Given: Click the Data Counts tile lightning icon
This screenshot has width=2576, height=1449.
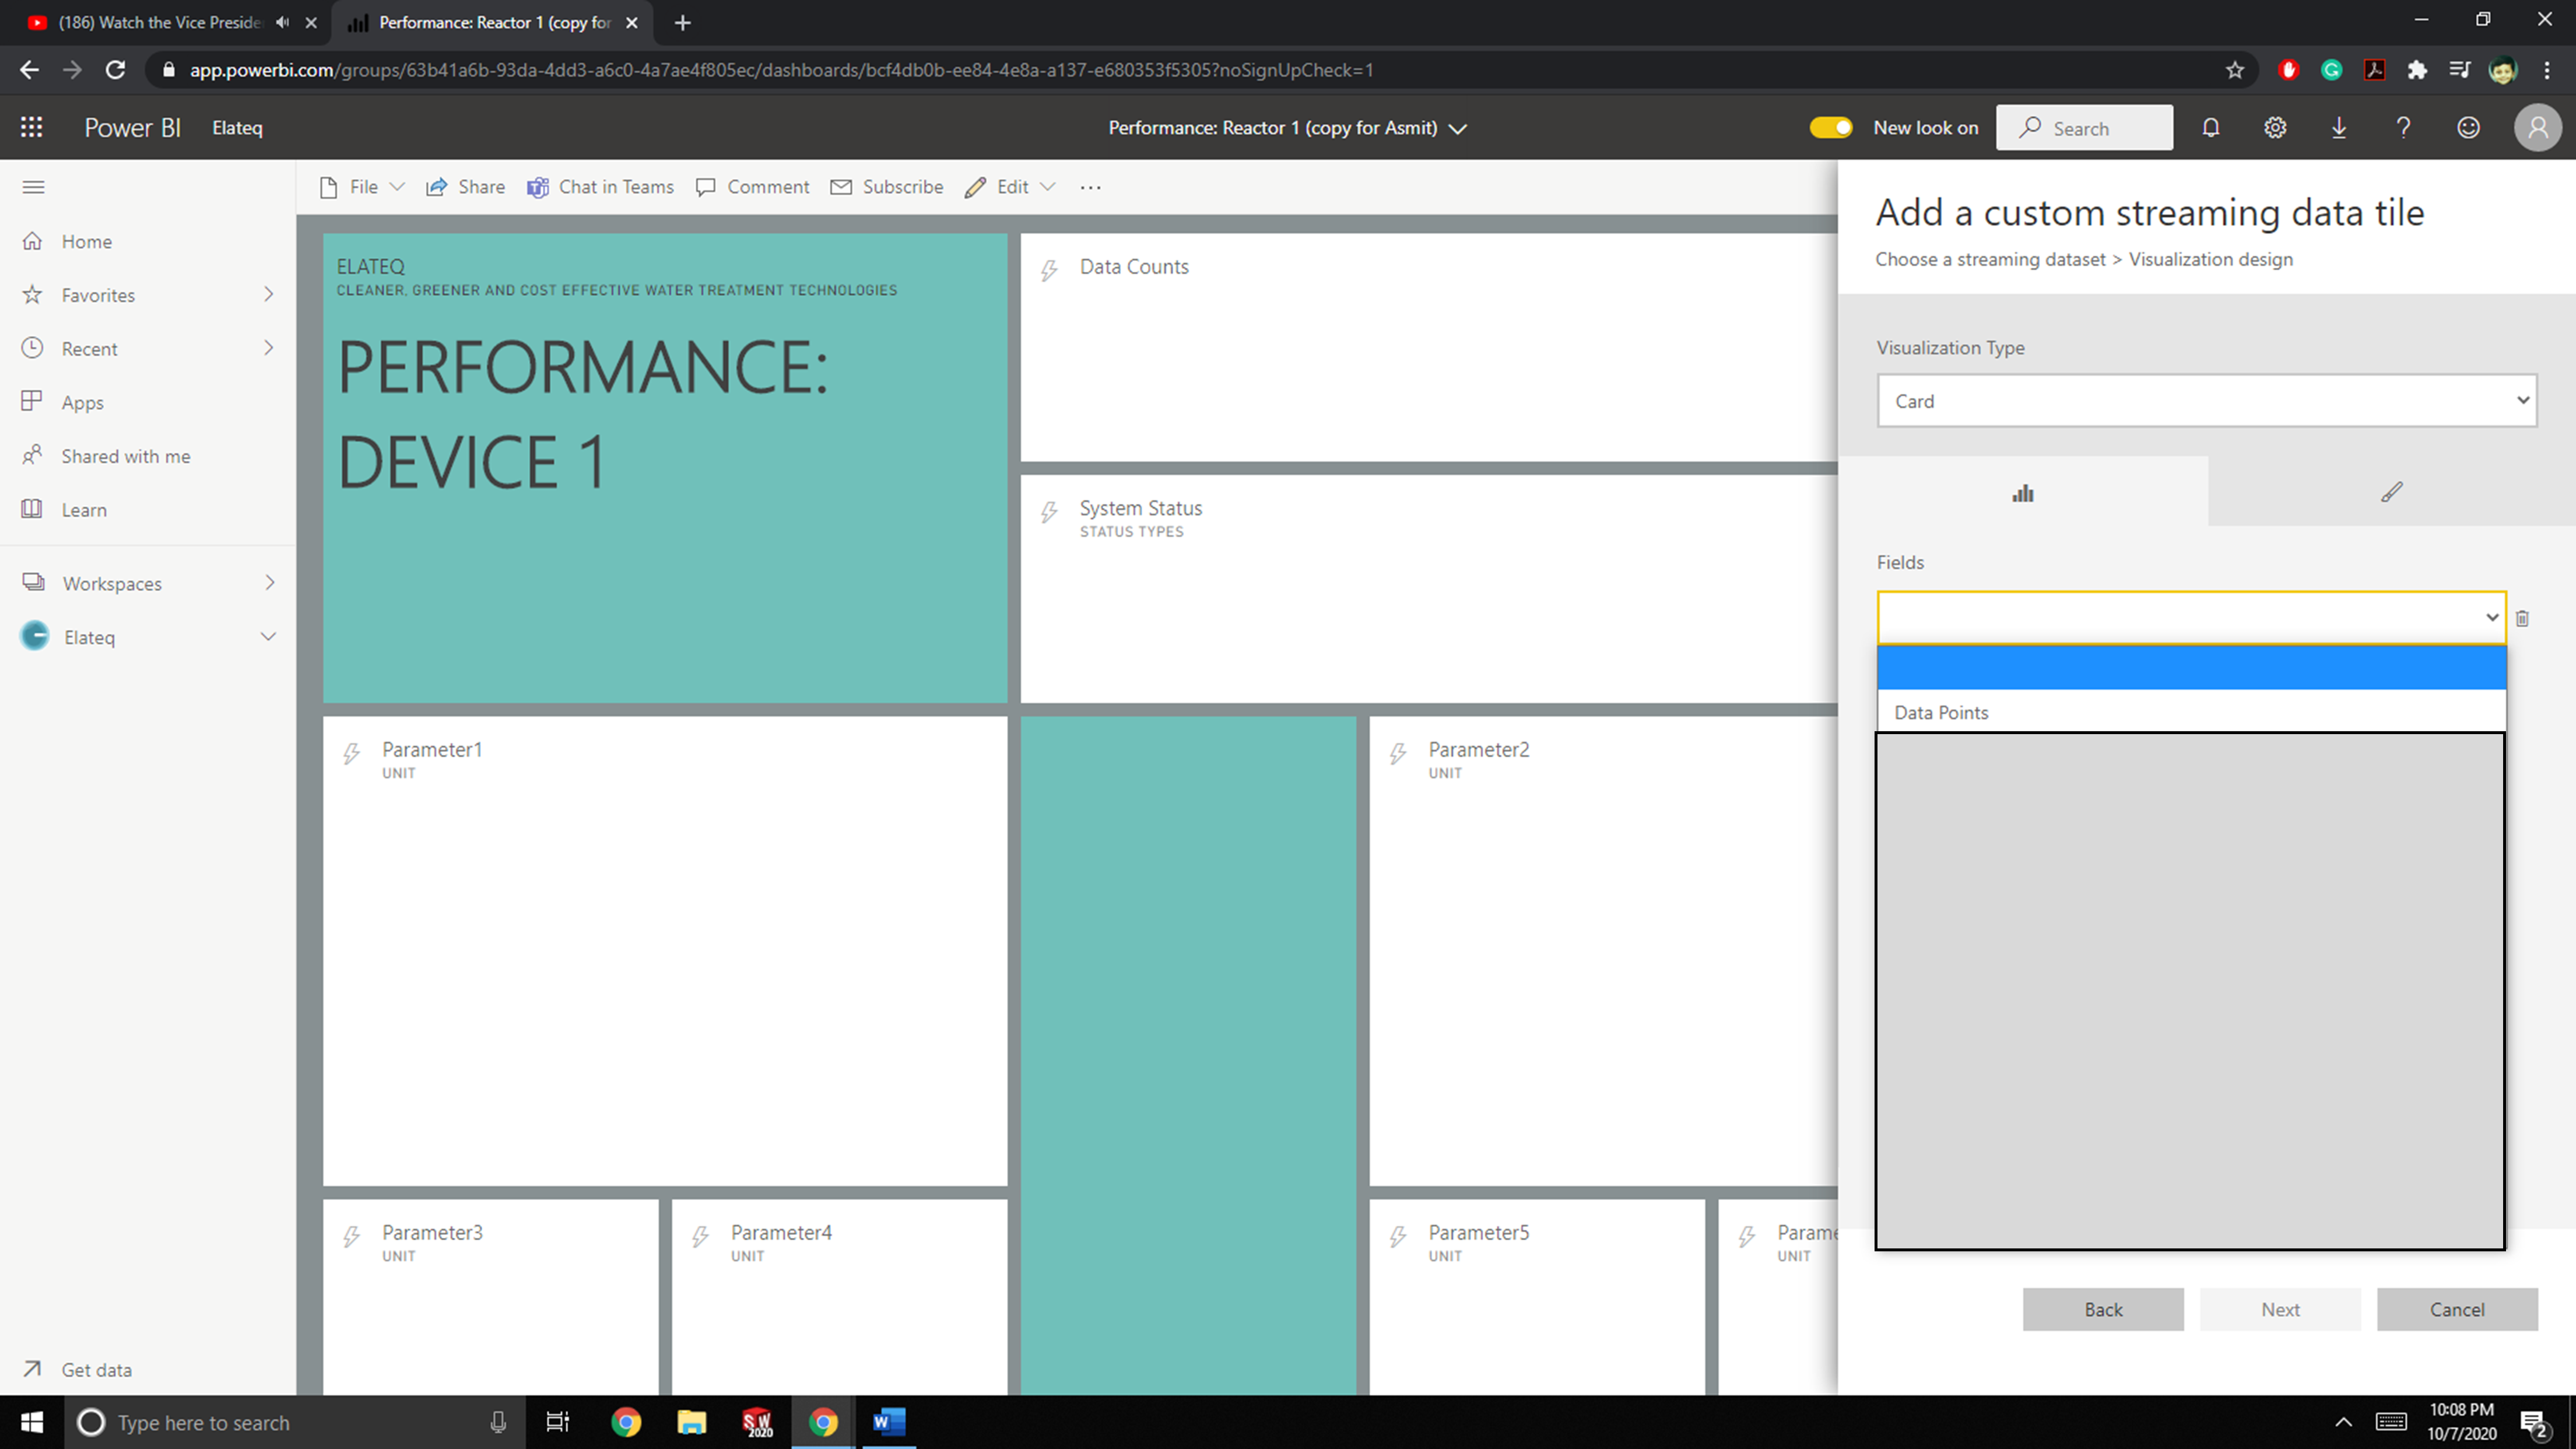Looking at the screenshot, I should pos(1049,270).
